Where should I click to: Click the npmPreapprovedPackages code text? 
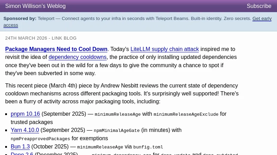40,139
